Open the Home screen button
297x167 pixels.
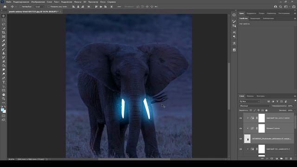(x=5, y=6)
